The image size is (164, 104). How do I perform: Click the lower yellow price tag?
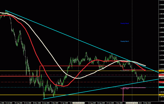[161, 95]
